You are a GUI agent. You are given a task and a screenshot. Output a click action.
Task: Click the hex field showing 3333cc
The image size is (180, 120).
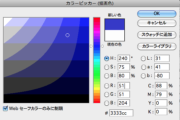coord(121,113)
